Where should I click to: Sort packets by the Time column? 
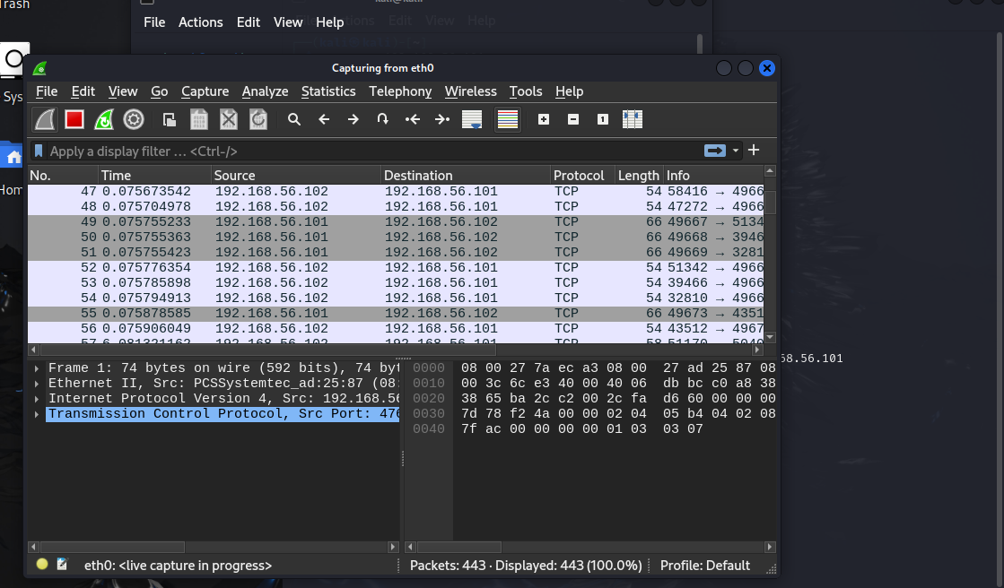click(154, 176)
